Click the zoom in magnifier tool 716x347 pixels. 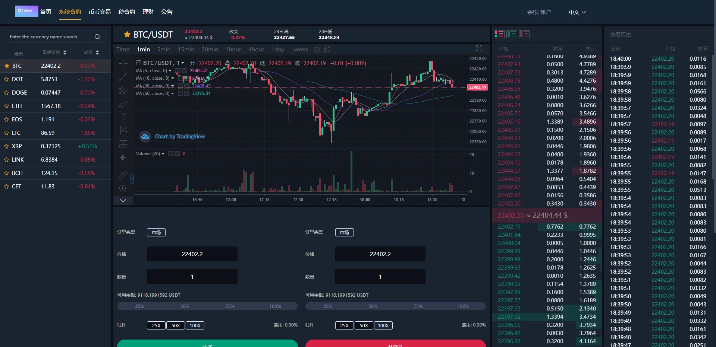click(x=123, y=189)
